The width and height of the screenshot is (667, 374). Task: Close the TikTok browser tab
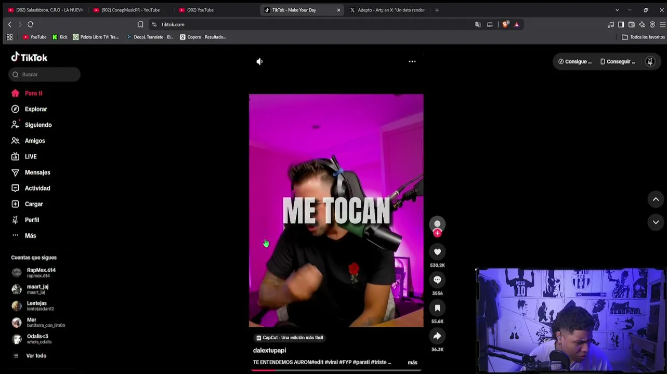[x=338, y=10]
